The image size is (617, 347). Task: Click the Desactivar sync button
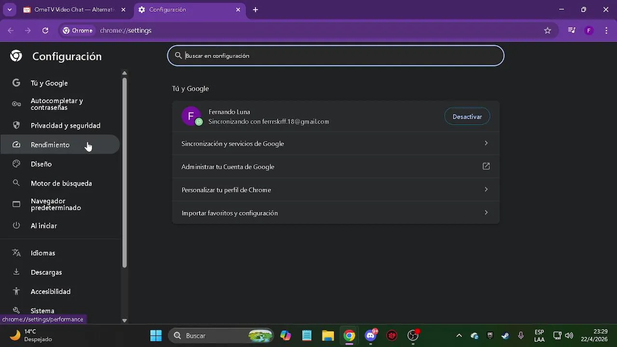coord(467,117)
